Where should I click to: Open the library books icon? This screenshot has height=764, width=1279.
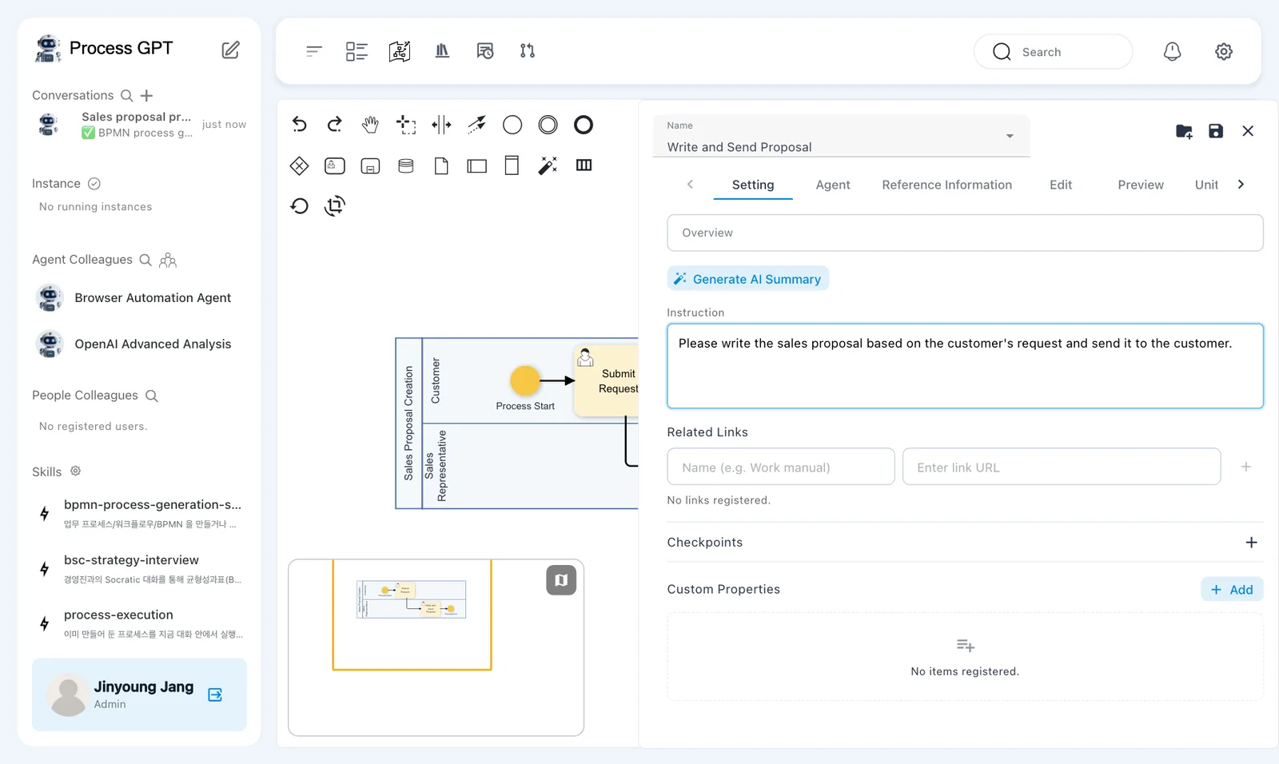pos(442,51)
